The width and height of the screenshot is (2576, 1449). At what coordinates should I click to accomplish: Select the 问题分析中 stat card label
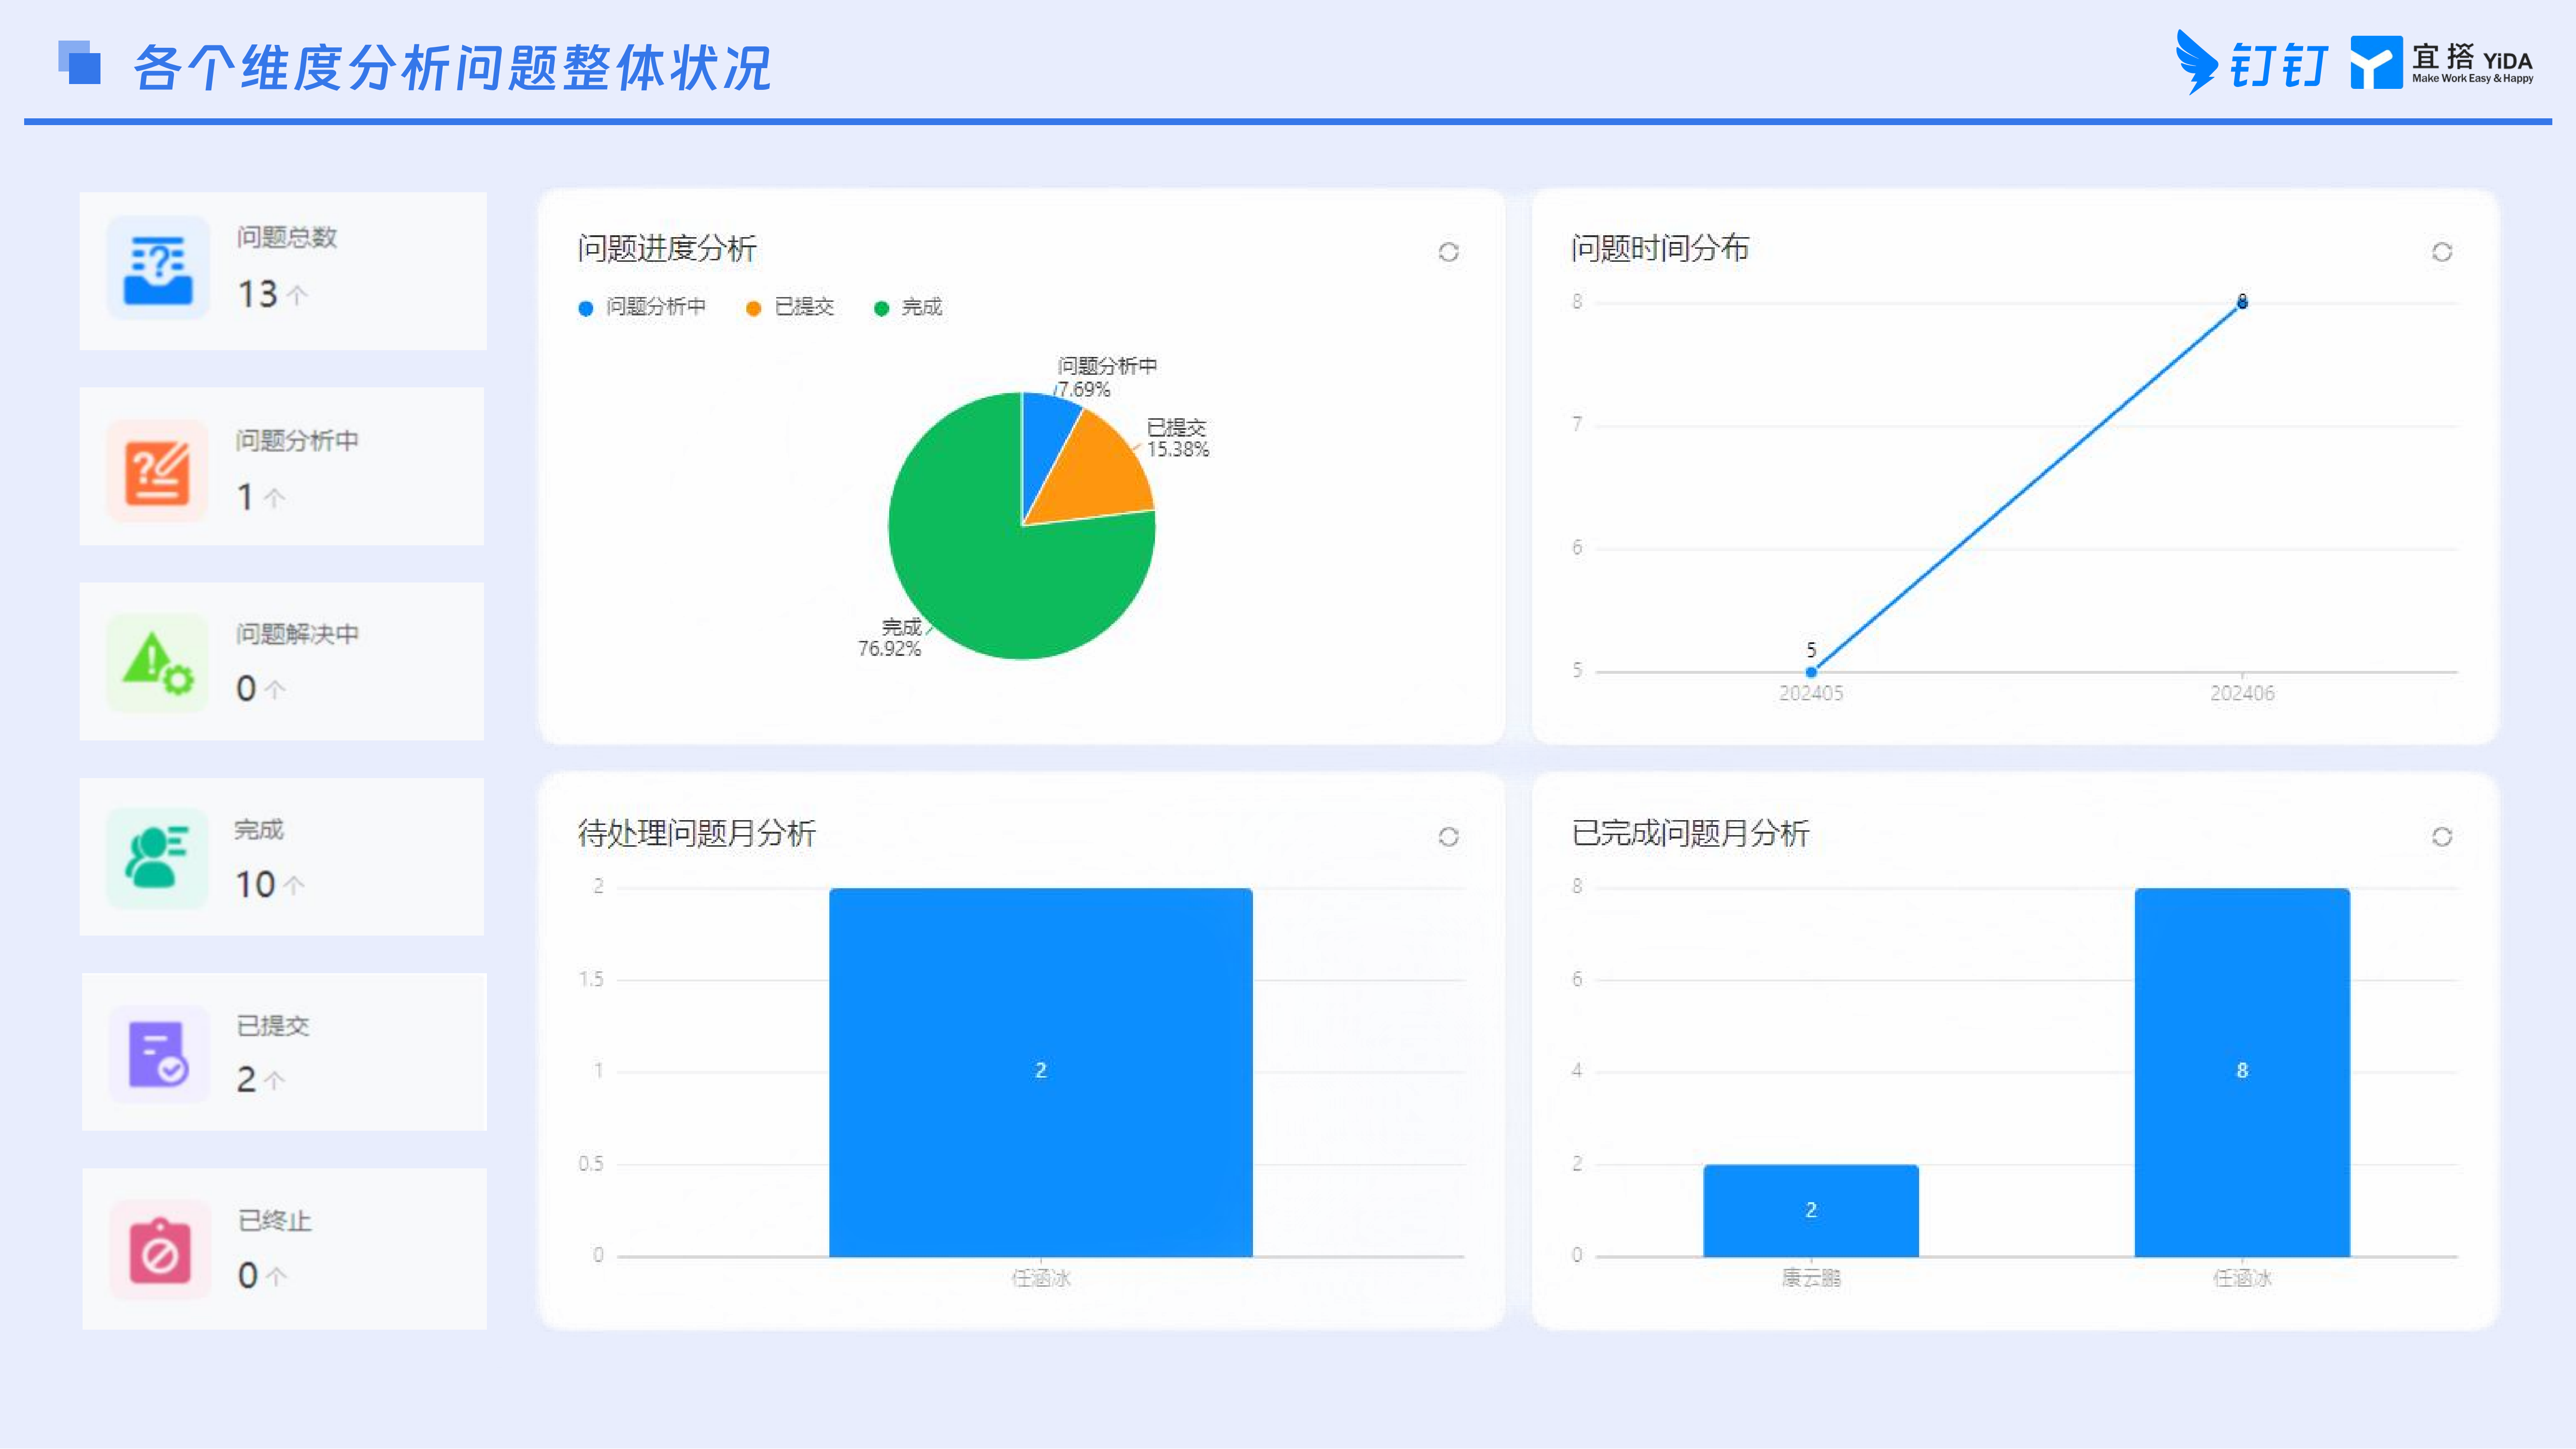297,441
